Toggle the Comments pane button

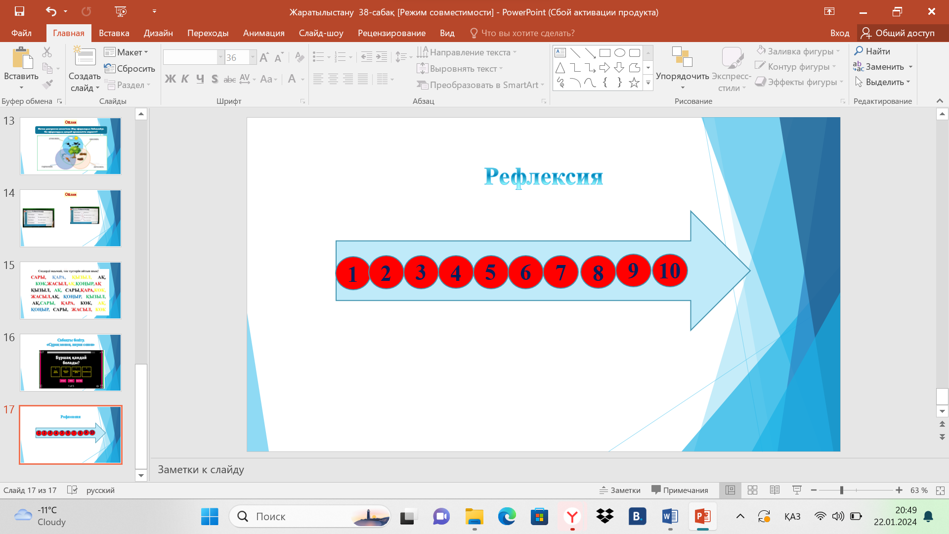pos(680,490)
